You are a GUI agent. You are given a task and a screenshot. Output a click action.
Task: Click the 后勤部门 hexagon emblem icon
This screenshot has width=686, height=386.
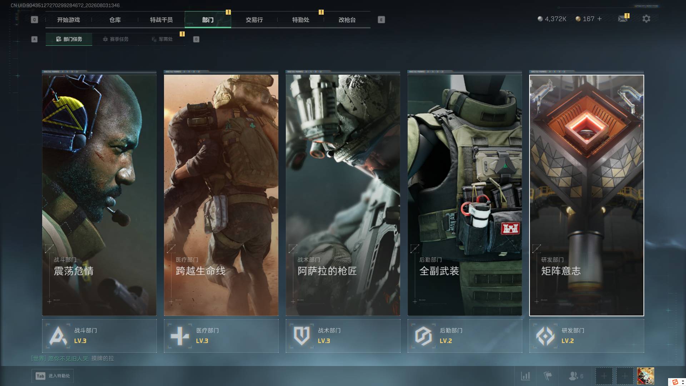pyautogui.click(x=423, y=336)
